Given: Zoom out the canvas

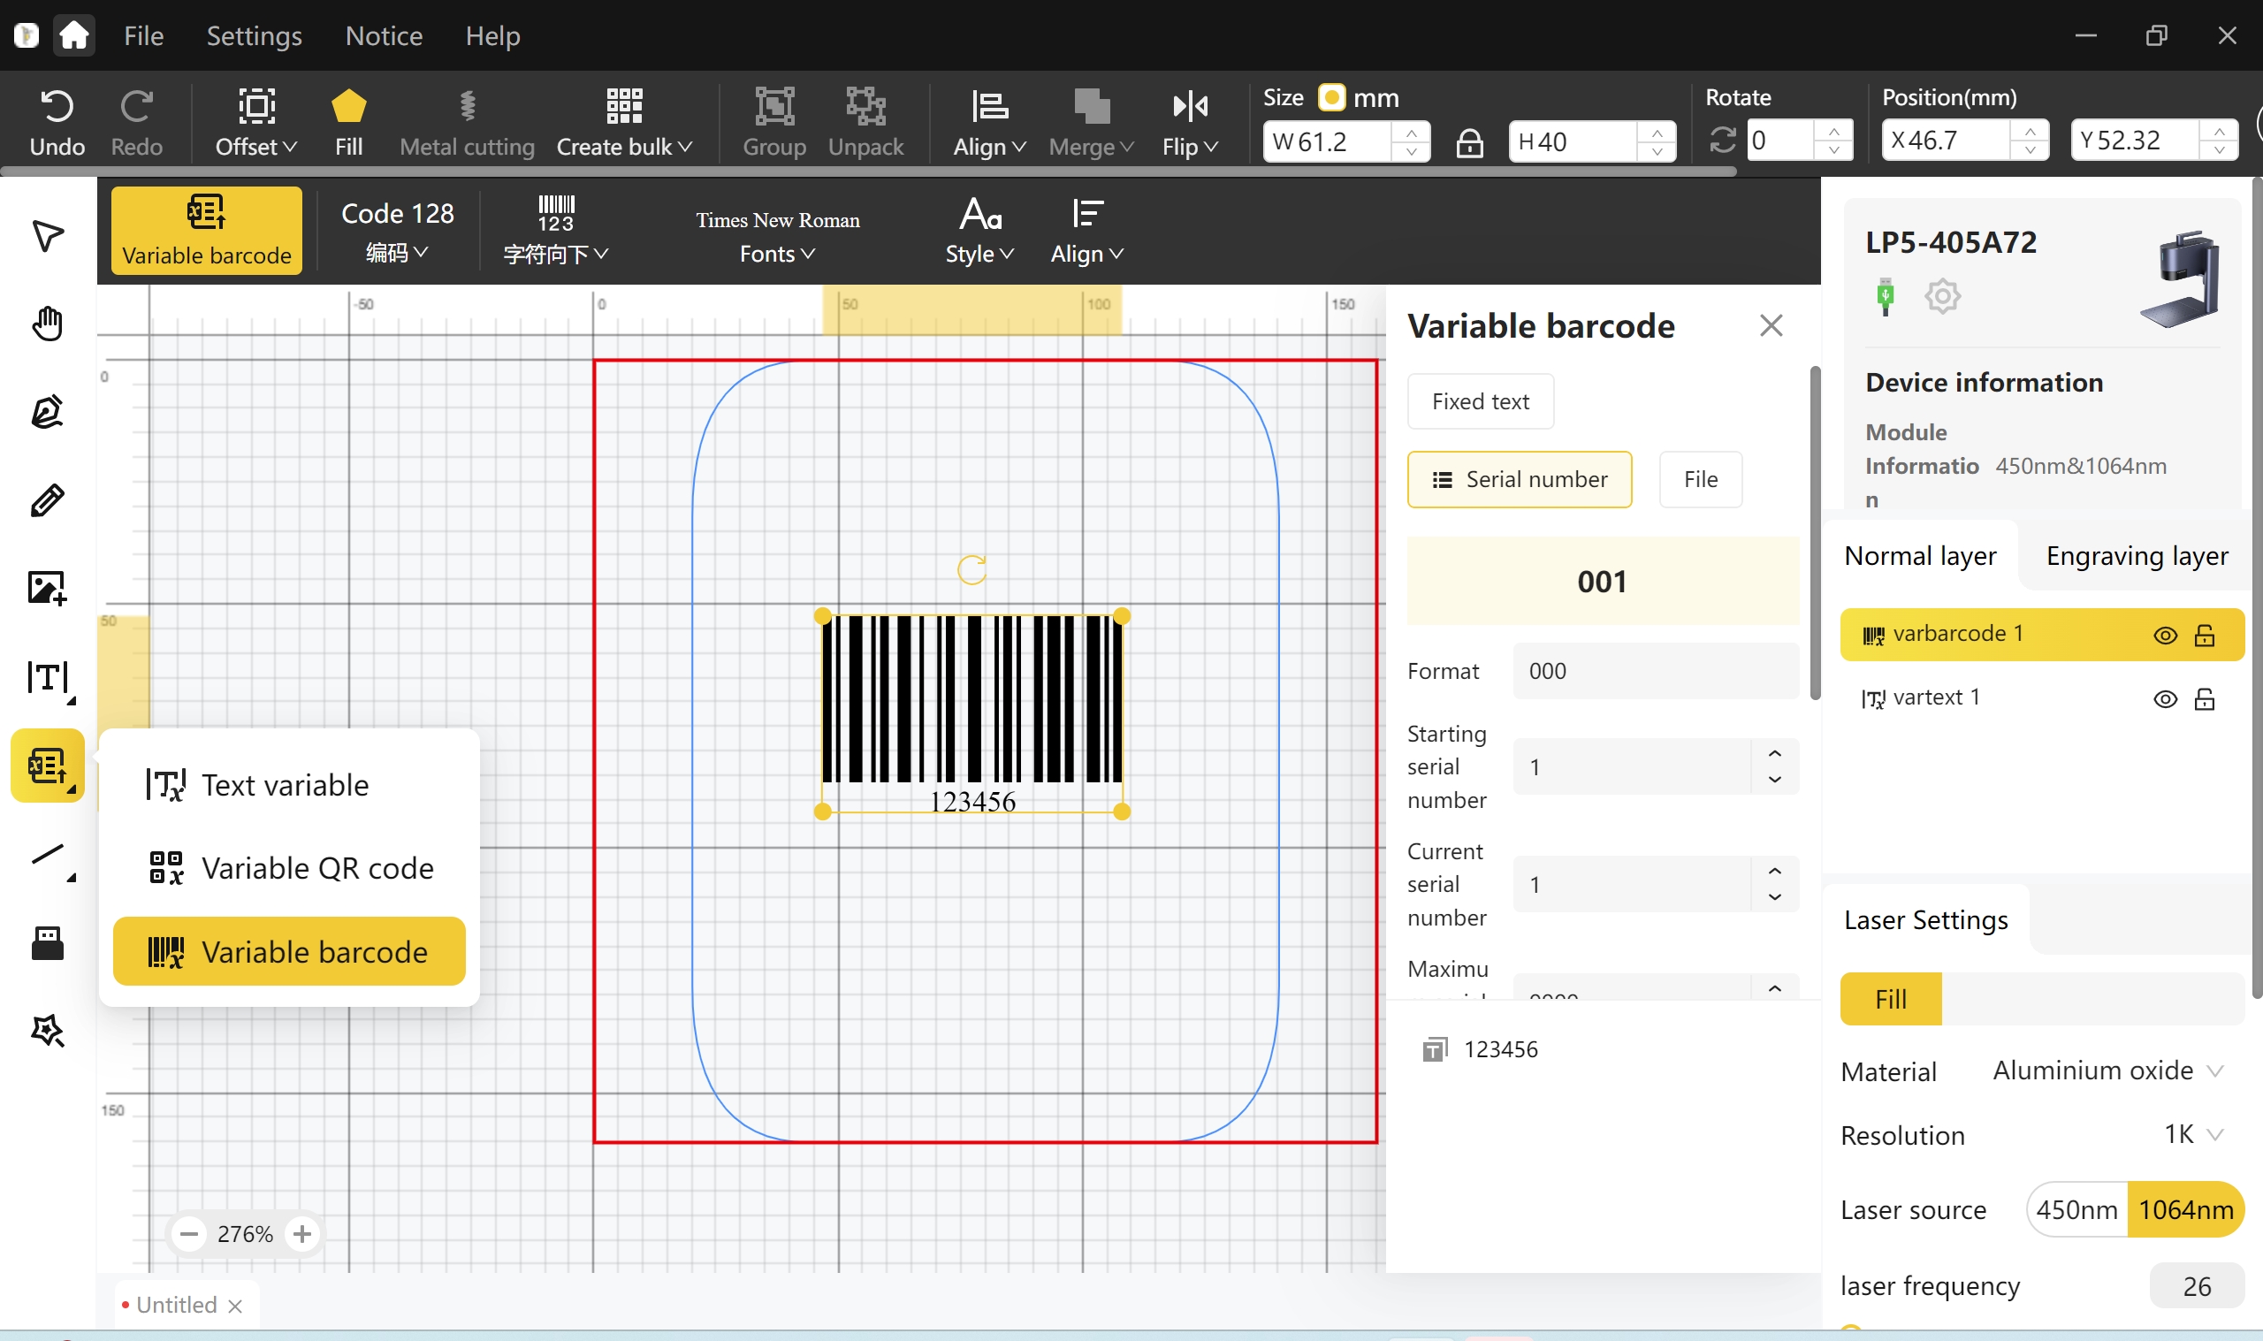Looking at the screenshot, I should tap(189, 1233).
